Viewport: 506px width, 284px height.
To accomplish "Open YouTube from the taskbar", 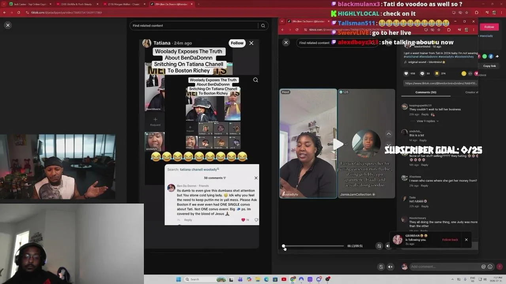I will [x=284, y=279].
